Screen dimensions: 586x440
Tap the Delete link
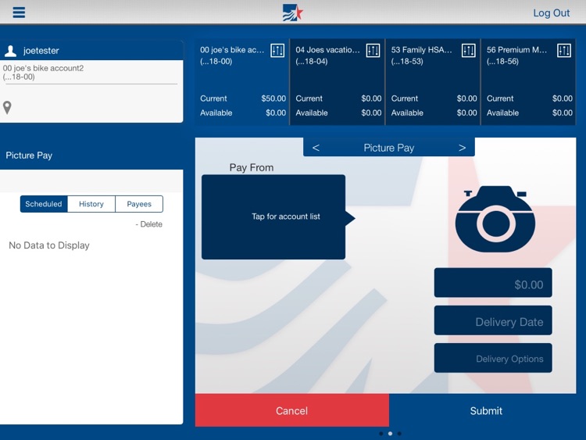[148, 224]
